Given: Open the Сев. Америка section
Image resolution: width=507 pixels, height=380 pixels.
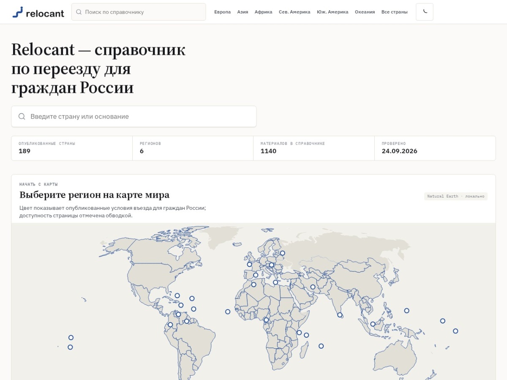Looking at the screenshot, I should pos(294,12).
